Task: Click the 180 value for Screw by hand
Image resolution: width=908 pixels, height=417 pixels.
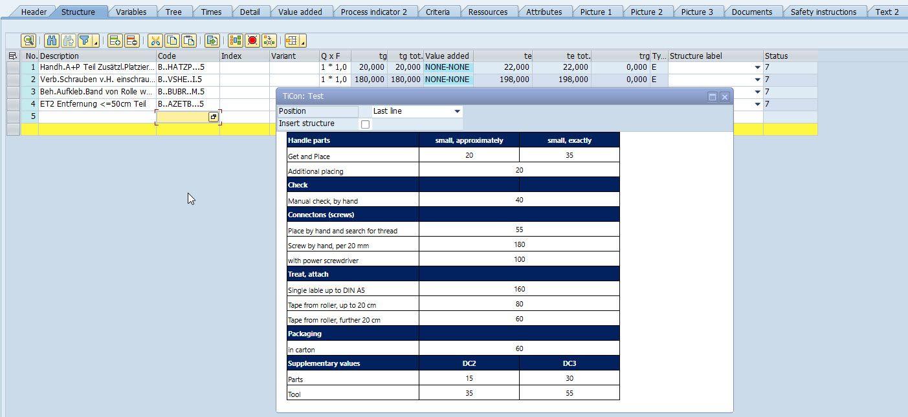Action: 519,244
